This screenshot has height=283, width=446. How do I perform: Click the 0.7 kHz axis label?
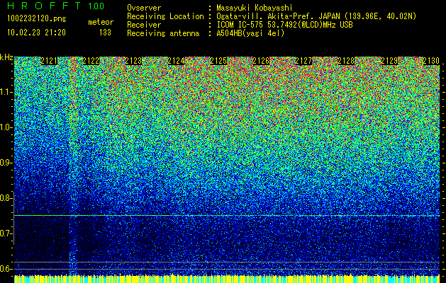click(x=6, y=233)
